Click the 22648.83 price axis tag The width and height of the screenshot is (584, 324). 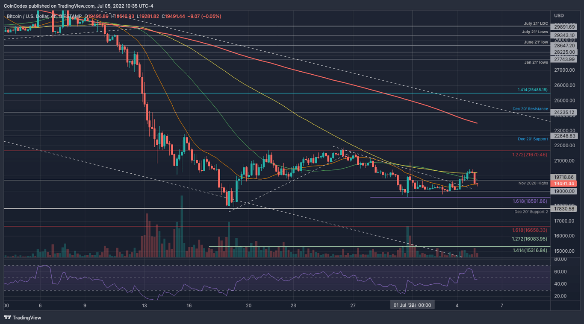pos(564,136)
